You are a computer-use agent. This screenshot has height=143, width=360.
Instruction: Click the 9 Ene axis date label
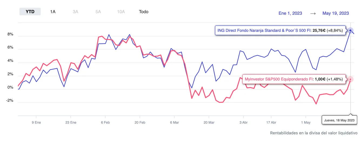coord(36,122)
